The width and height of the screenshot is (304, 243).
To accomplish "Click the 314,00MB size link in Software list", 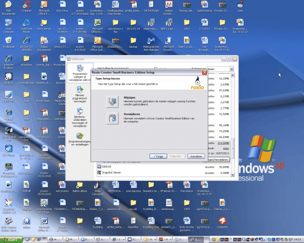I will coord(223,143).
